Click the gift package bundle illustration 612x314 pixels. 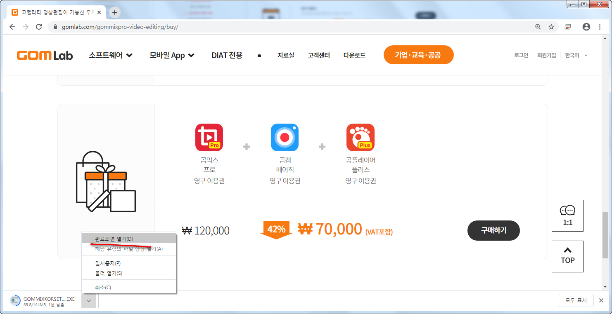106,182
